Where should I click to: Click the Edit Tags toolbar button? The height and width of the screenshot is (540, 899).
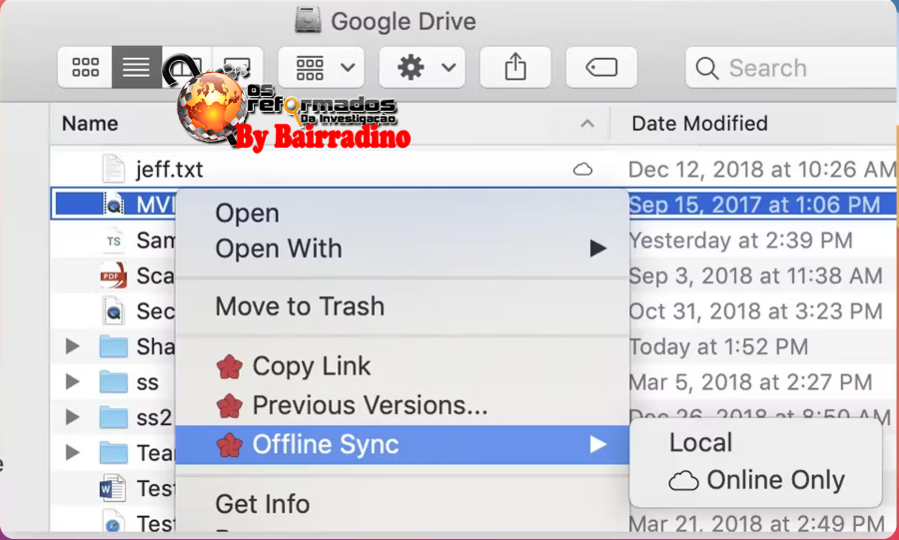point(601,68)
